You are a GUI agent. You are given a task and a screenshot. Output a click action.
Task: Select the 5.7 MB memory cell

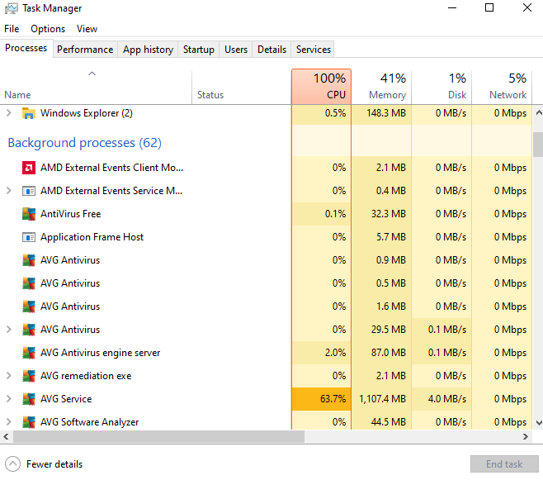pos(381,237)
